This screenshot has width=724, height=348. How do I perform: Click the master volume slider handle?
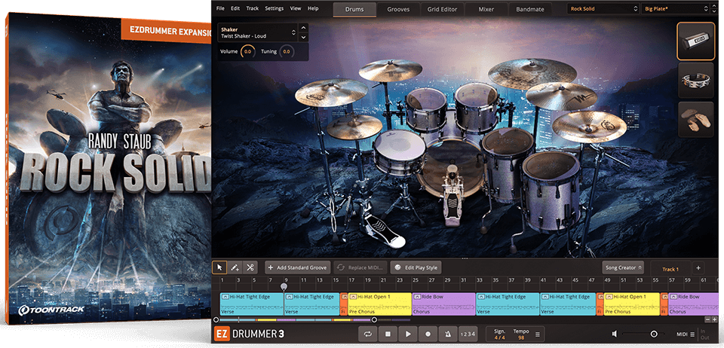point(654,334)
